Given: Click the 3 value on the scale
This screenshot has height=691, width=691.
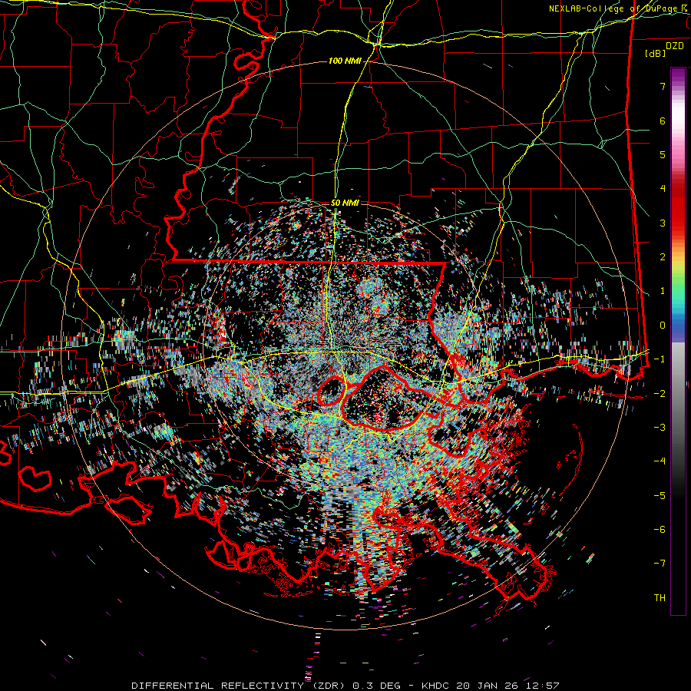Looking at the screenshot, I should coord(663,223).
